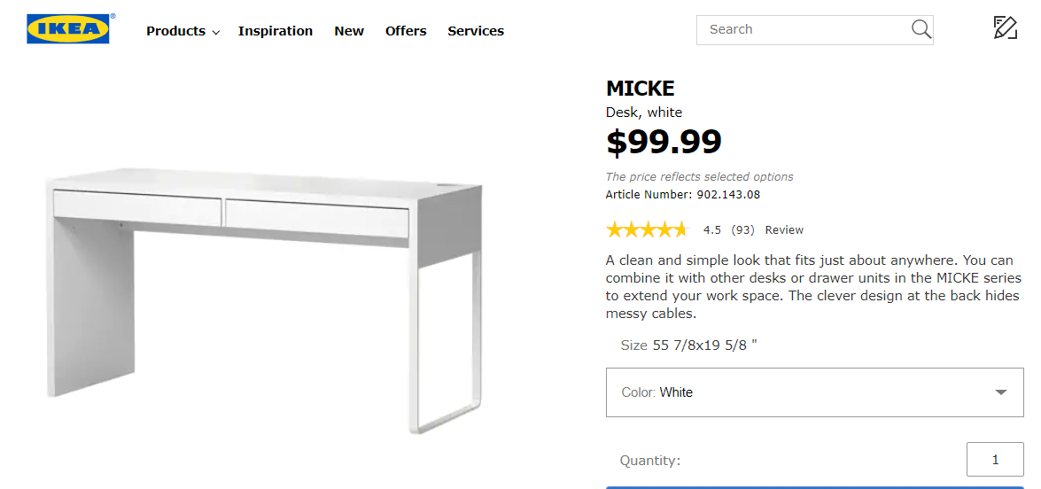Click the IKEA logo
The image size is (1041, 489).
(x=68, y=29)
